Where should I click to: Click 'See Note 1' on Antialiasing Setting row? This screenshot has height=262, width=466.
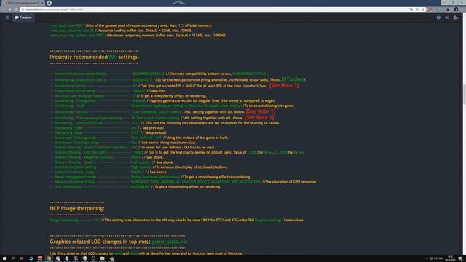coord(261,111)
